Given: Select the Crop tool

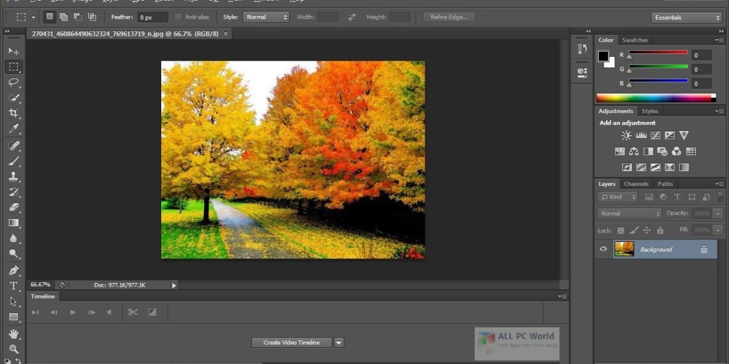Looking at the screenshot, I should [13, 113].
